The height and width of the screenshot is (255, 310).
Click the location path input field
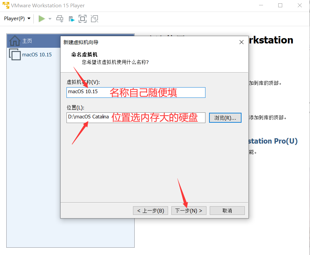coord(136,118)
